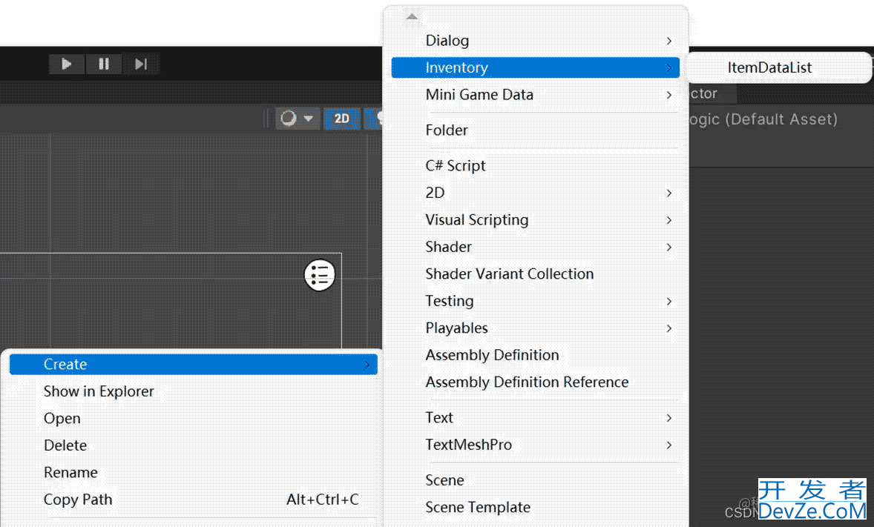Open the Dialog submenu

[x=535, y=41]
